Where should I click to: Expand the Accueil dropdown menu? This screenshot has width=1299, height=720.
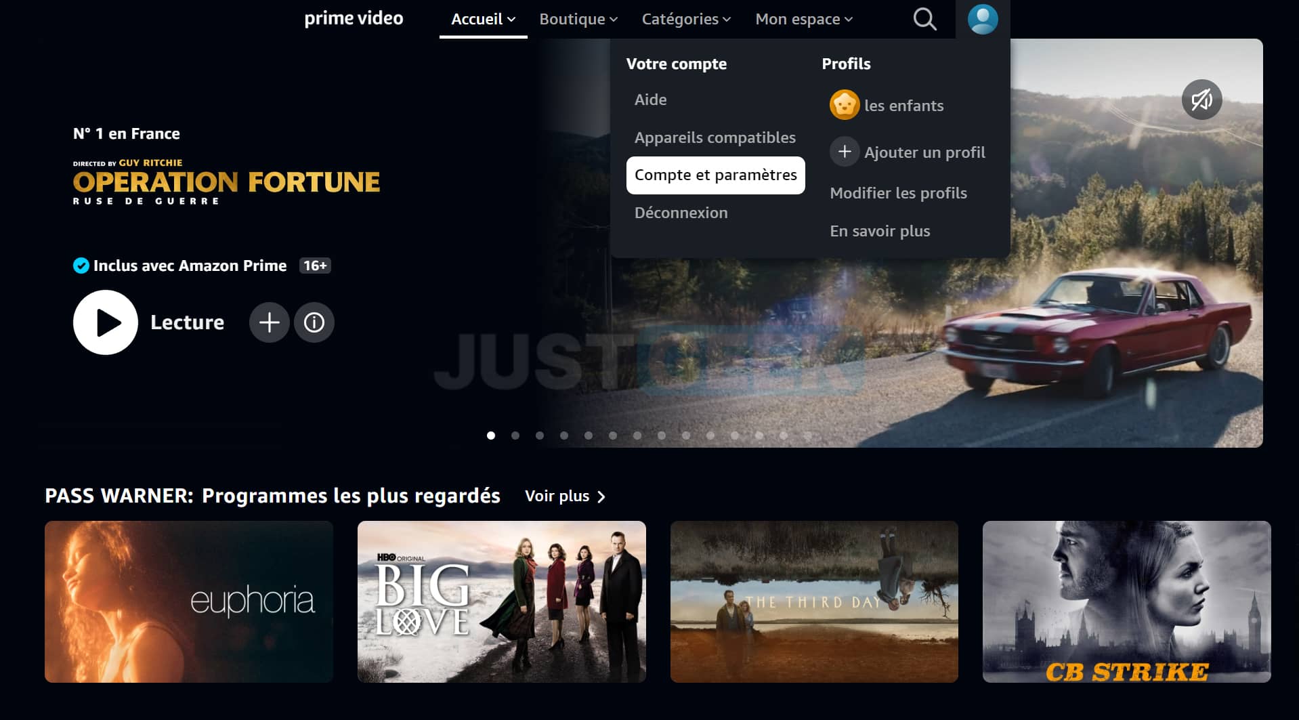pyautogui.click(x=483, y=19)
